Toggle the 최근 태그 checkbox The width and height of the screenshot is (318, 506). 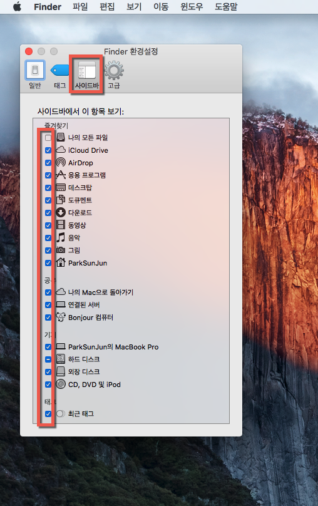pyautogui.click(x=48, y=414)
